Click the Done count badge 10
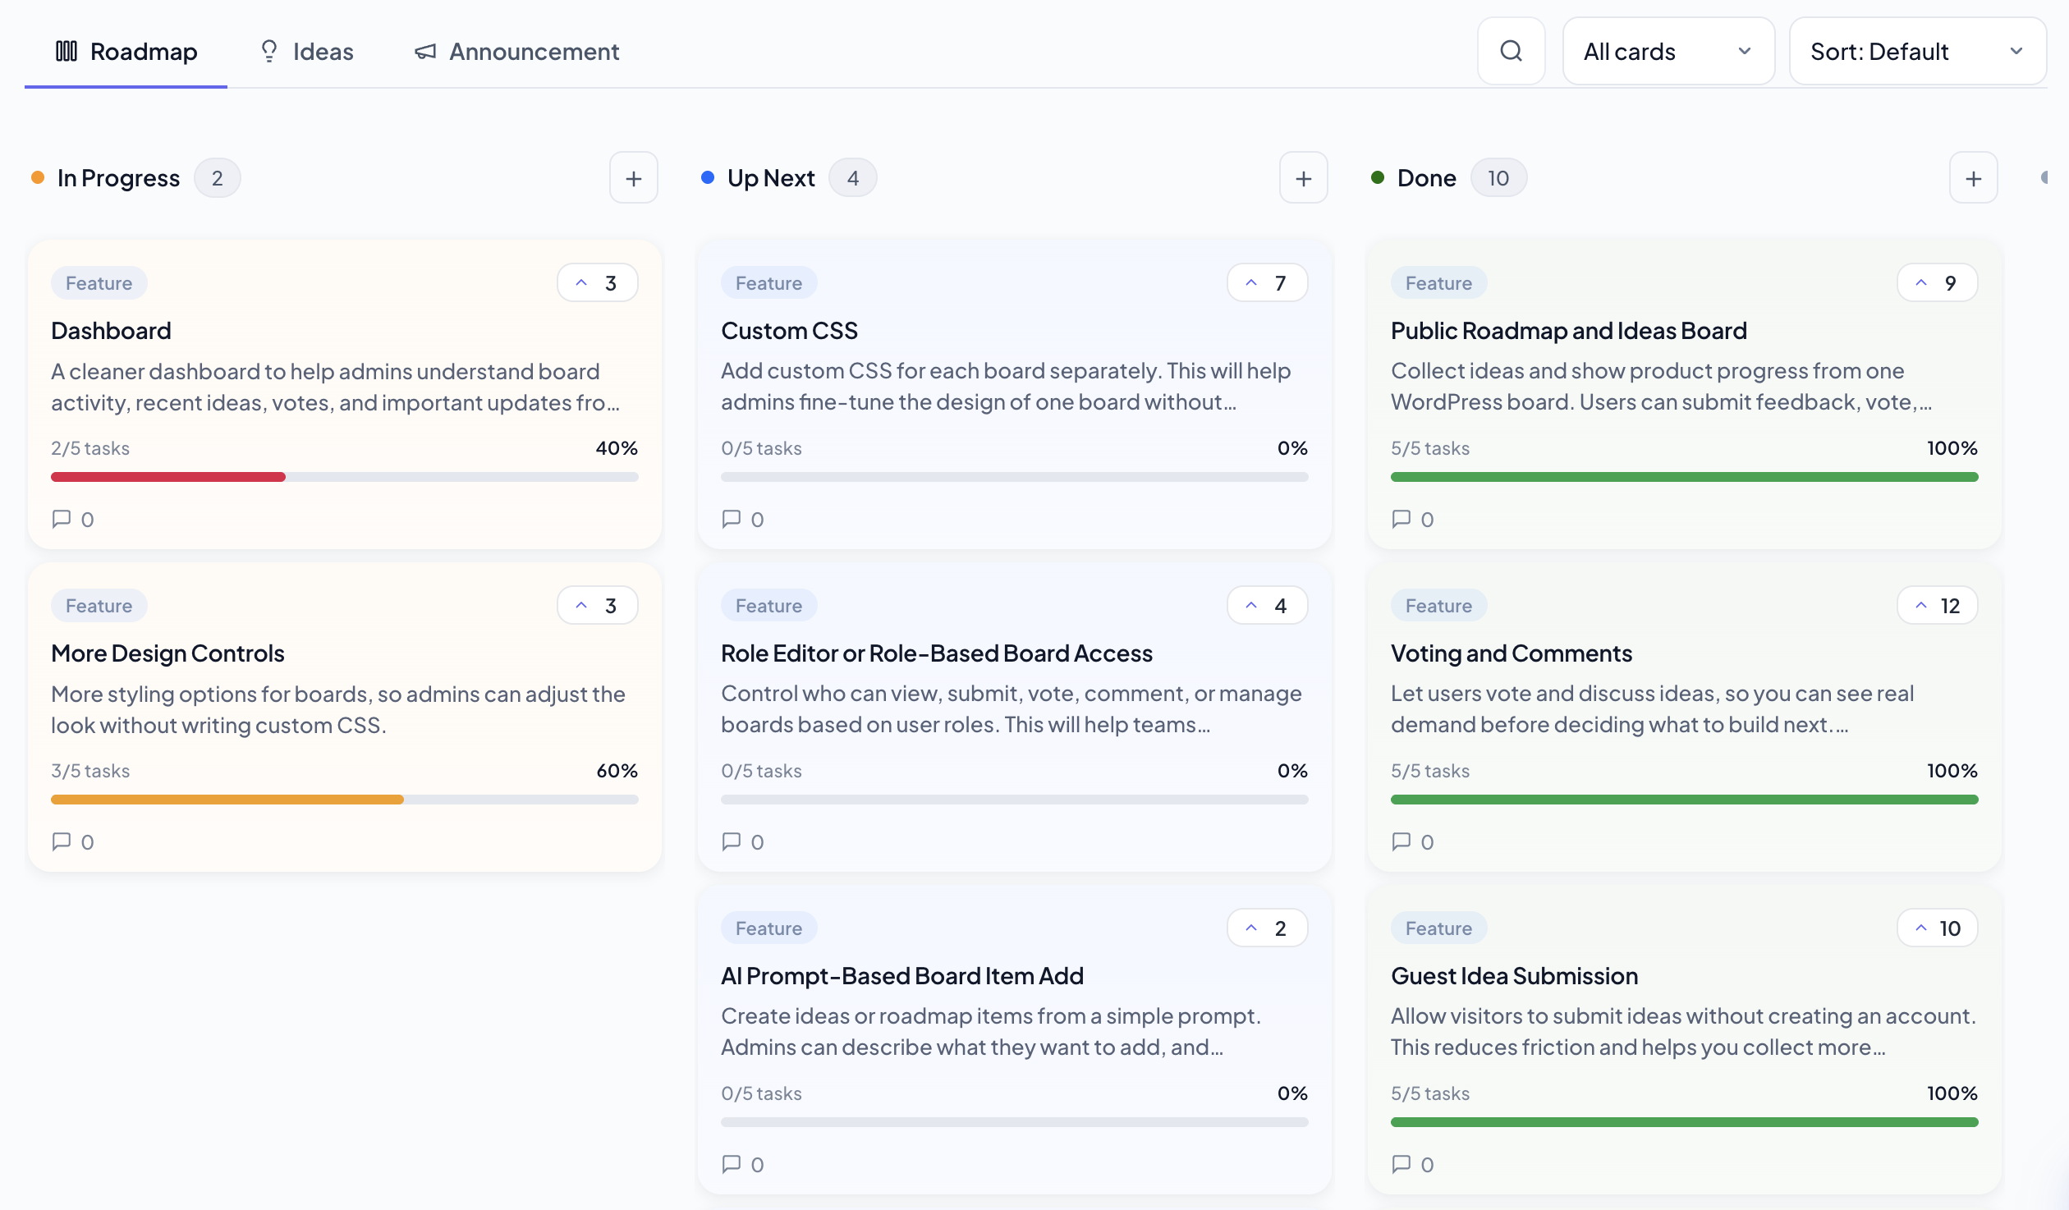 [x=1498, y=178]
